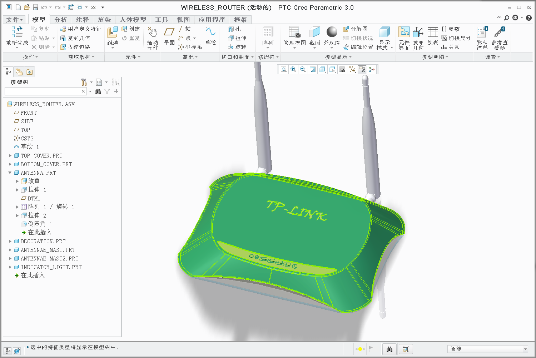
Task: Select the ANTENNAE_MAST2.PRT tree item
Action: tap(49, 258)
